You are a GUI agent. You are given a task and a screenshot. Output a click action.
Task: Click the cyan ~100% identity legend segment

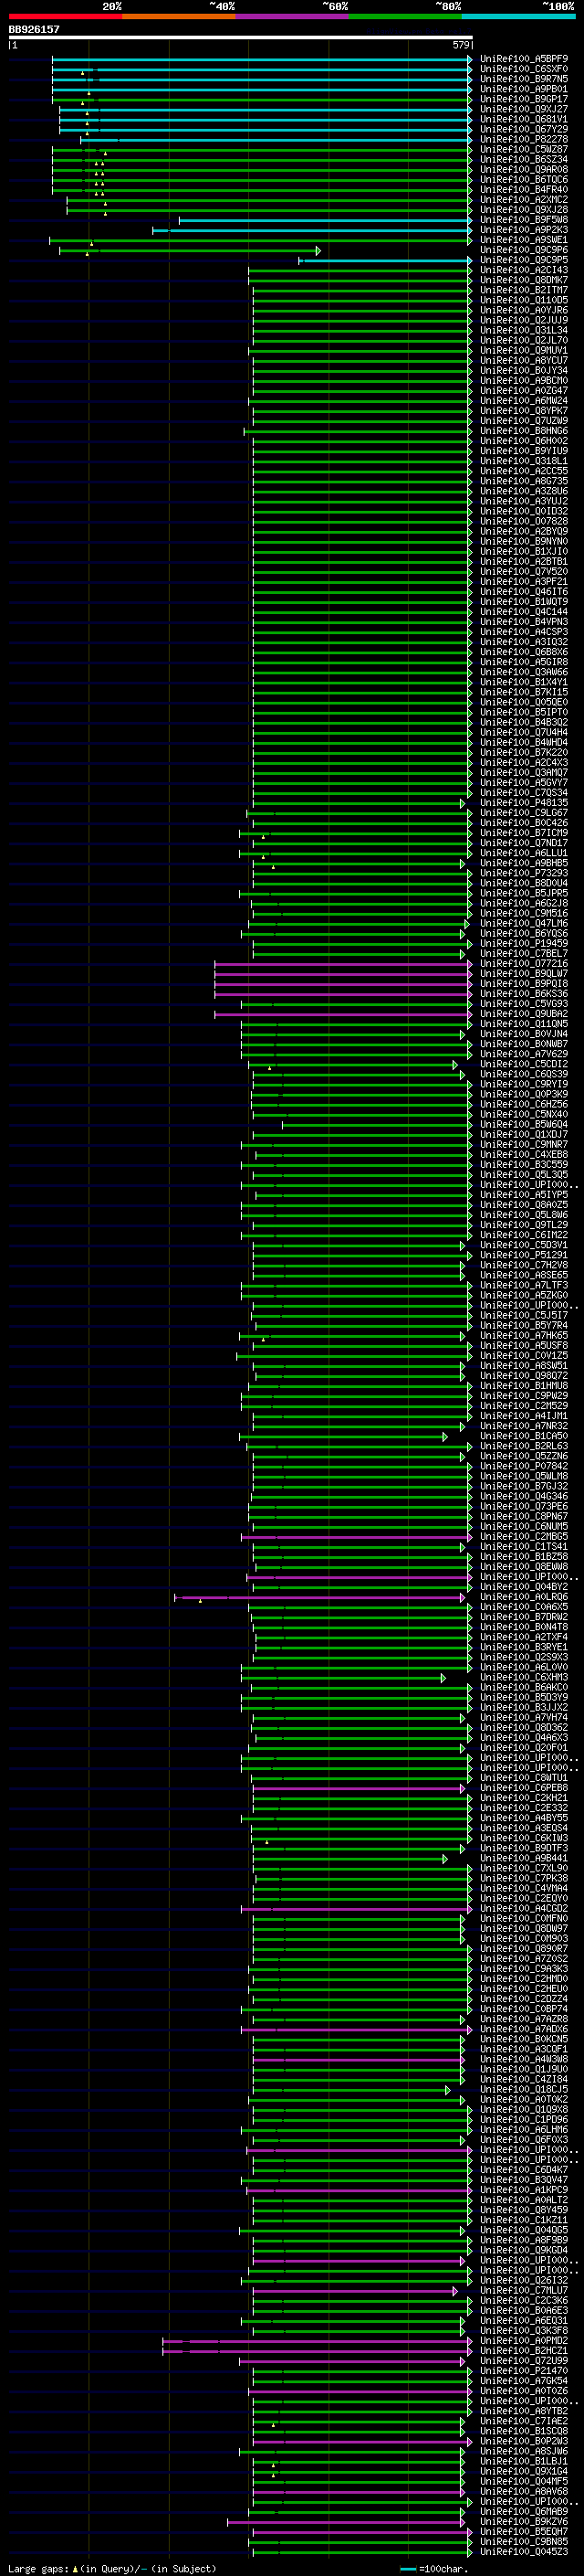(x=518, y=16)
